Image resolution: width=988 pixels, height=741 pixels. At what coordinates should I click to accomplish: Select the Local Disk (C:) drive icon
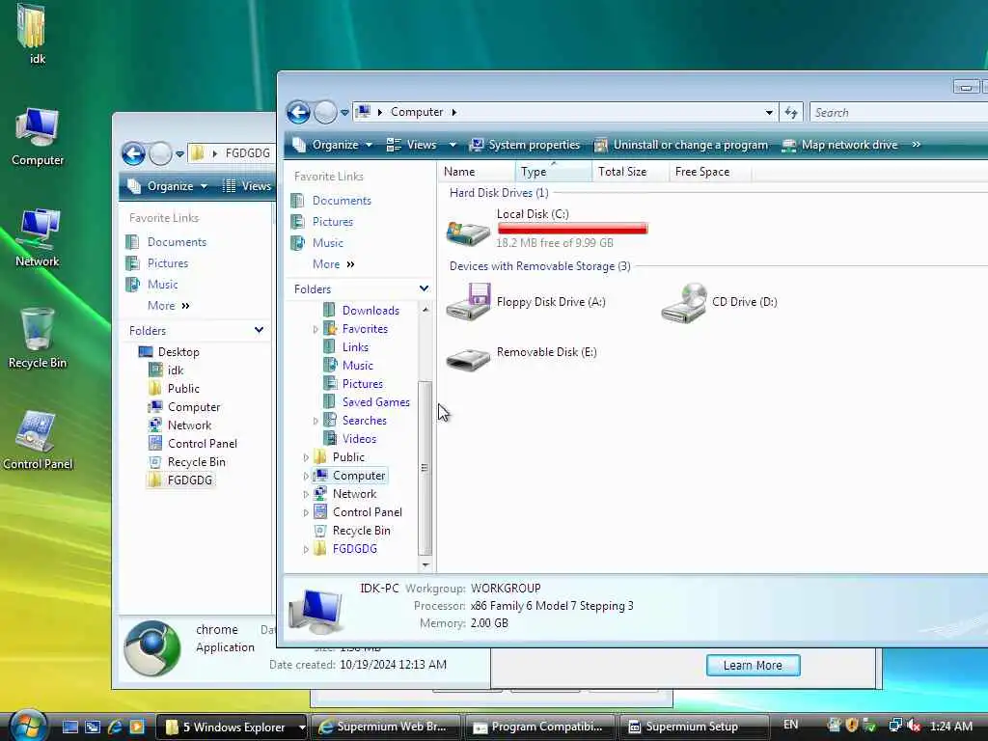point(468,232)
